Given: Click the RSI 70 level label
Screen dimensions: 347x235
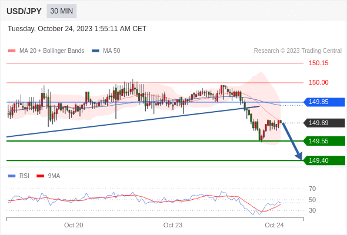Looking at the screenshot, I should point(312,189).
